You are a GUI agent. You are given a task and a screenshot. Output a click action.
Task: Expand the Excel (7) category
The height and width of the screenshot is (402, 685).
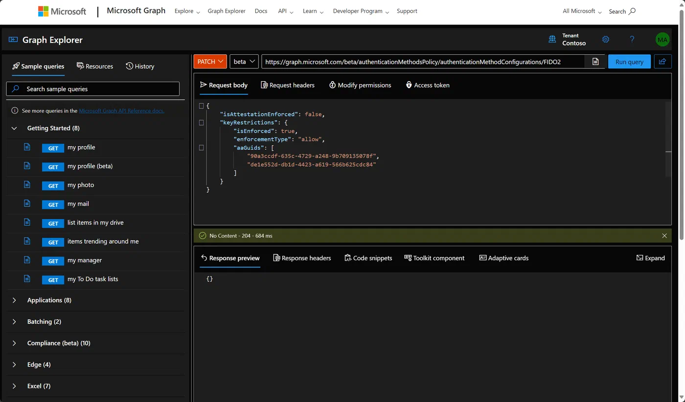pyautogui.click(x=15, y=386)
